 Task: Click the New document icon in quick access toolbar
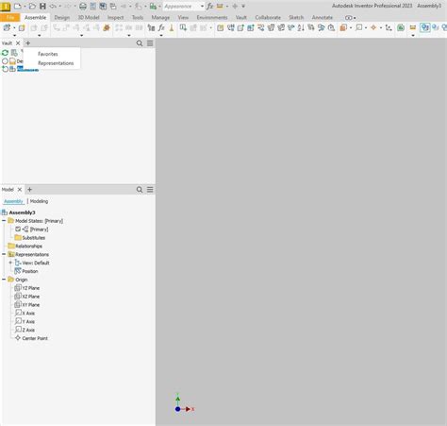click(18, 6)
